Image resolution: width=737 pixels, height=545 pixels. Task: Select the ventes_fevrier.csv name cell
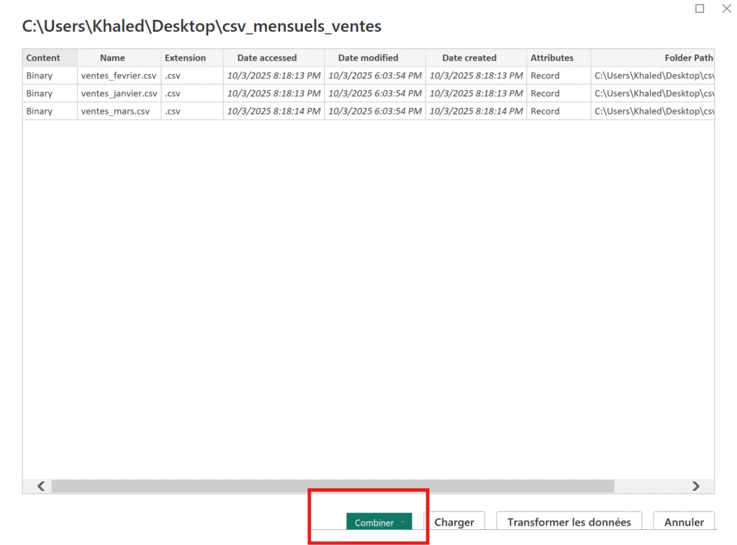pyautogui.click(x=119, y=76)
